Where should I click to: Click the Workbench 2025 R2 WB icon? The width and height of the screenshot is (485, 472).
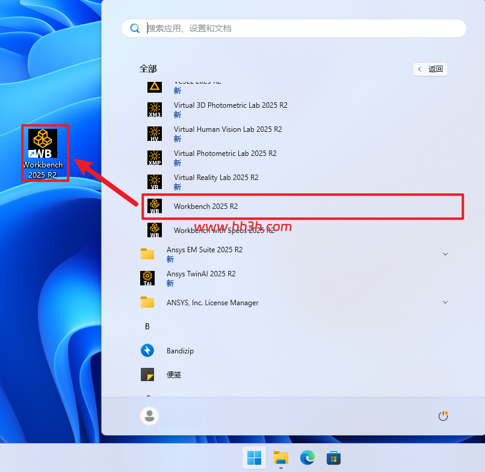click(155, 206)
